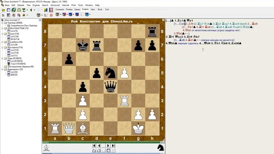This screenshot has width=274, height=154.
Task: Select List (34) in the tree
Action: pos(14,44)
